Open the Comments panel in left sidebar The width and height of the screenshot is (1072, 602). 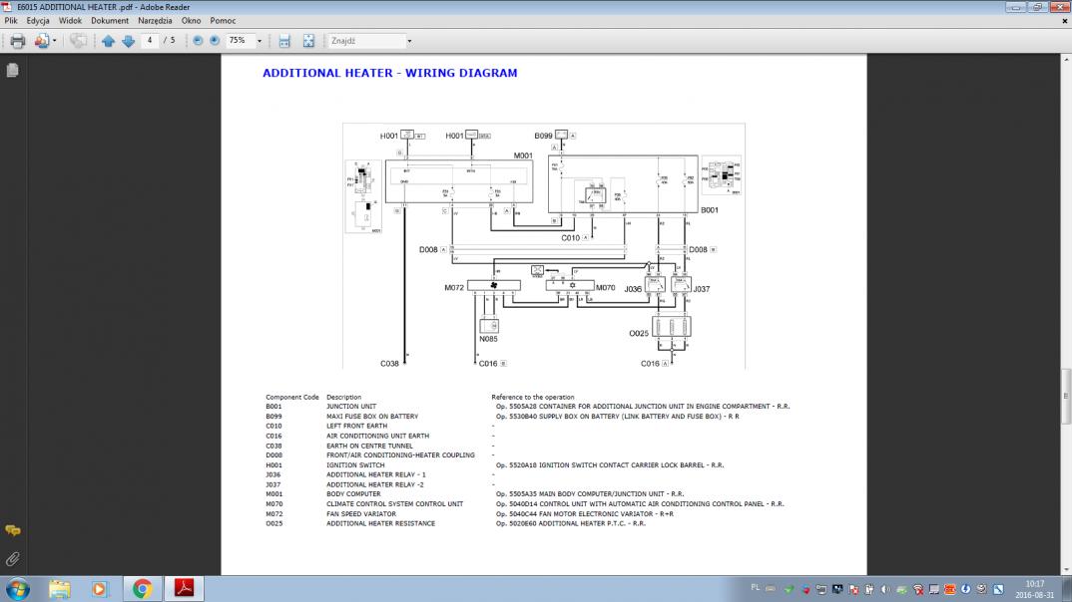coord(12,530)
